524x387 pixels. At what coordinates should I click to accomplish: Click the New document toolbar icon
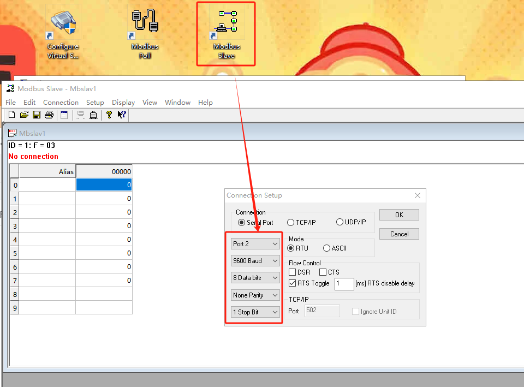11,115
